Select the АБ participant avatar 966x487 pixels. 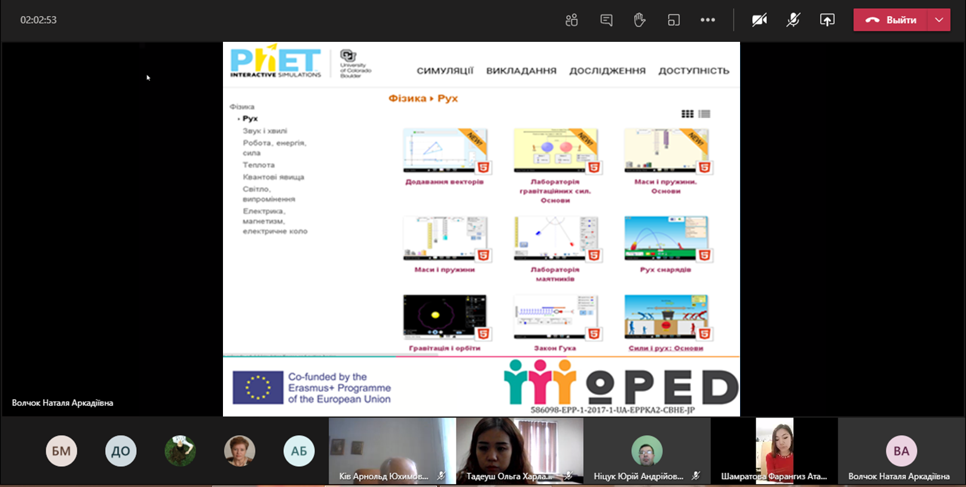tap(299, 451)
